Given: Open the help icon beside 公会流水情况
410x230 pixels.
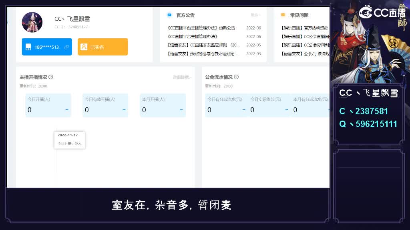Looking at the screenshot, I should [236, 77].
